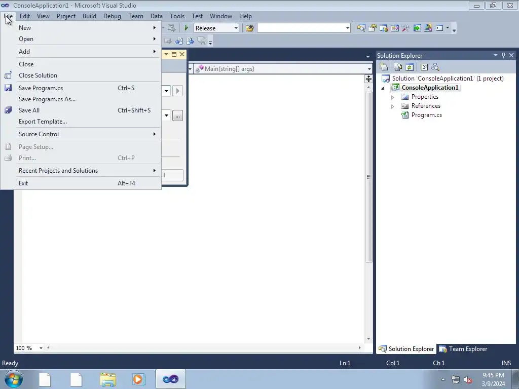Screen dimensions: 519x389
Task: Click the Solution Explorer toolbar icon in main toolbar
Action: (x=361, y=28)
